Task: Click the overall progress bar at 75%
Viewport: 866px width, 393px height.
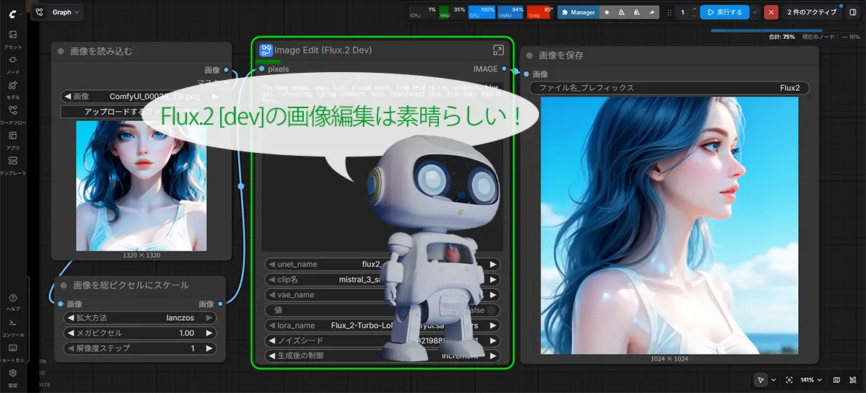Action: pos(784,30)
